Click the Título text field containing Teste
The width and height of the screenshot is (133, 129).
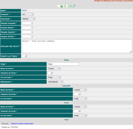63,64
